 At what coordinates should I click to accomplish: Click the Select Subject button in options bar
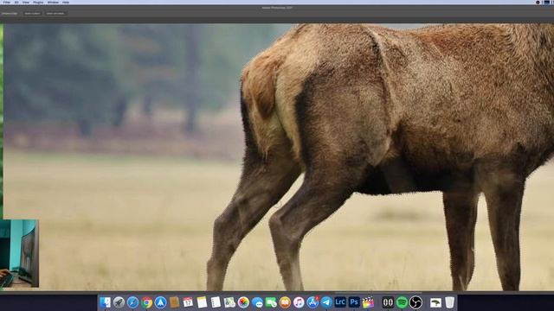[x=32, y=14]
